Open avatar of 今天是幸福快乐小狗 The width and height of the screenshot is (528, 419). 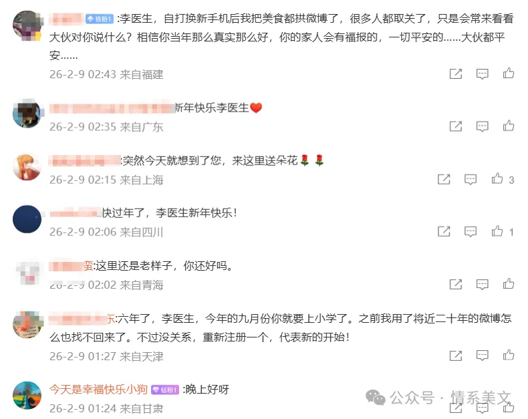(27, 396)
